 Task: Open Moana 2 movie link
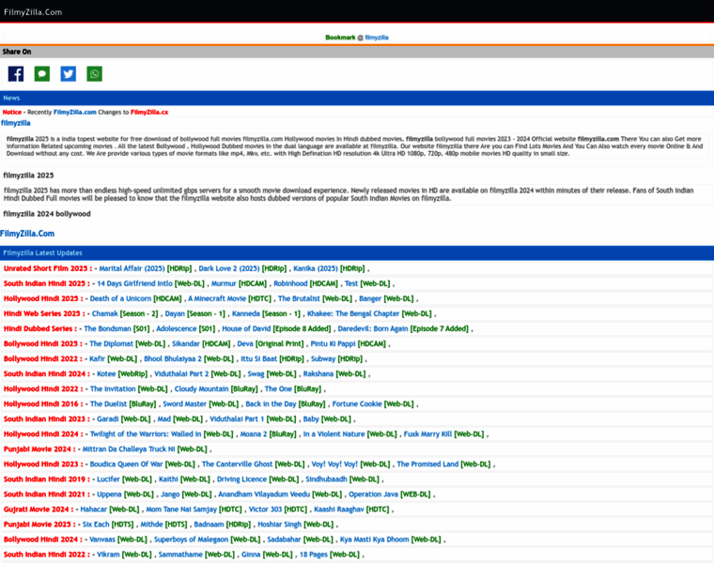(253, 434)
